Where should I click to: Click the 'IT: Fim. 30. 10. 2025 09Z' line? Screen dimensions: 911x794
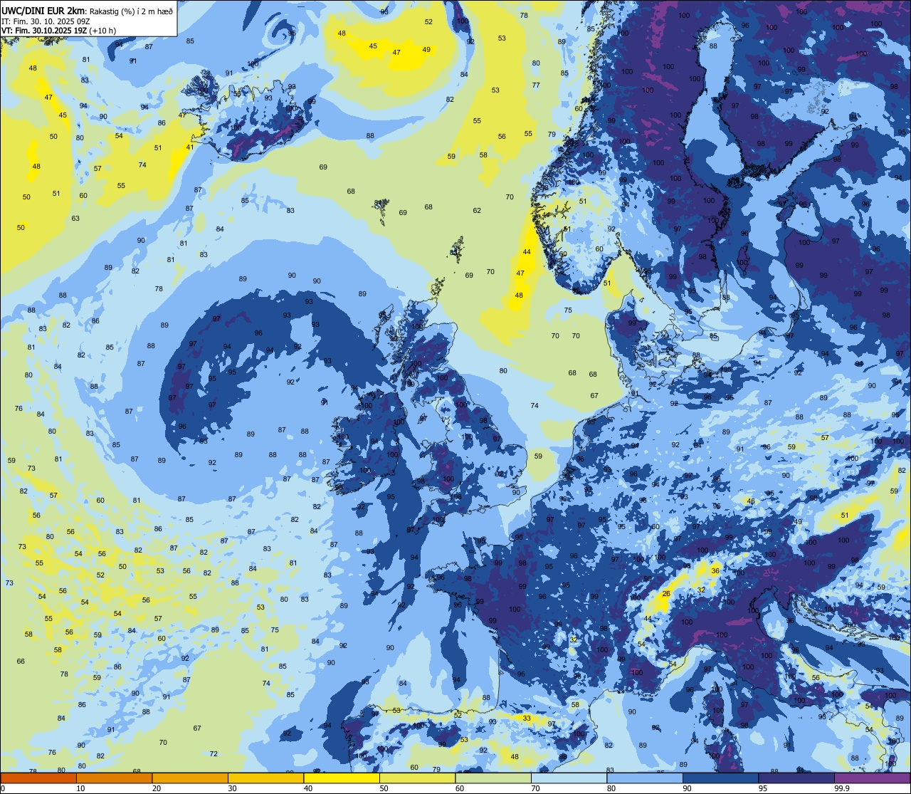point(46,21)
